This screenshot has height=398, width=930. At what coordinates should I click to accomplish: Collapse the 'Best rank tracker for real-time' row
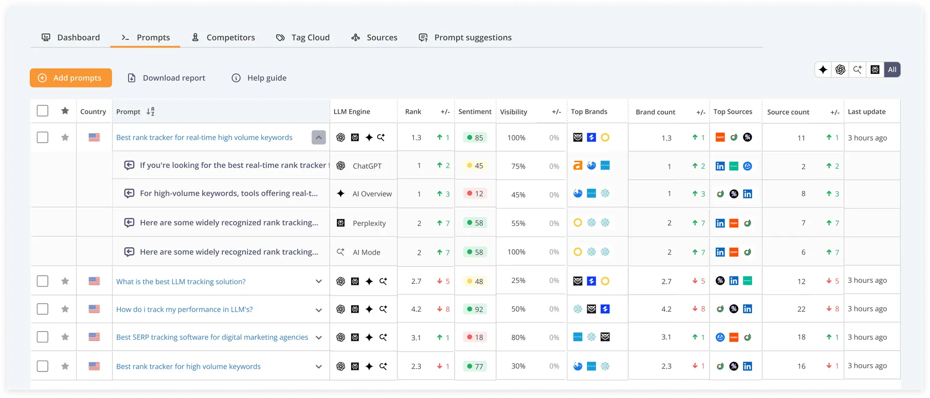pyautogui.click(x=318, y=137)
